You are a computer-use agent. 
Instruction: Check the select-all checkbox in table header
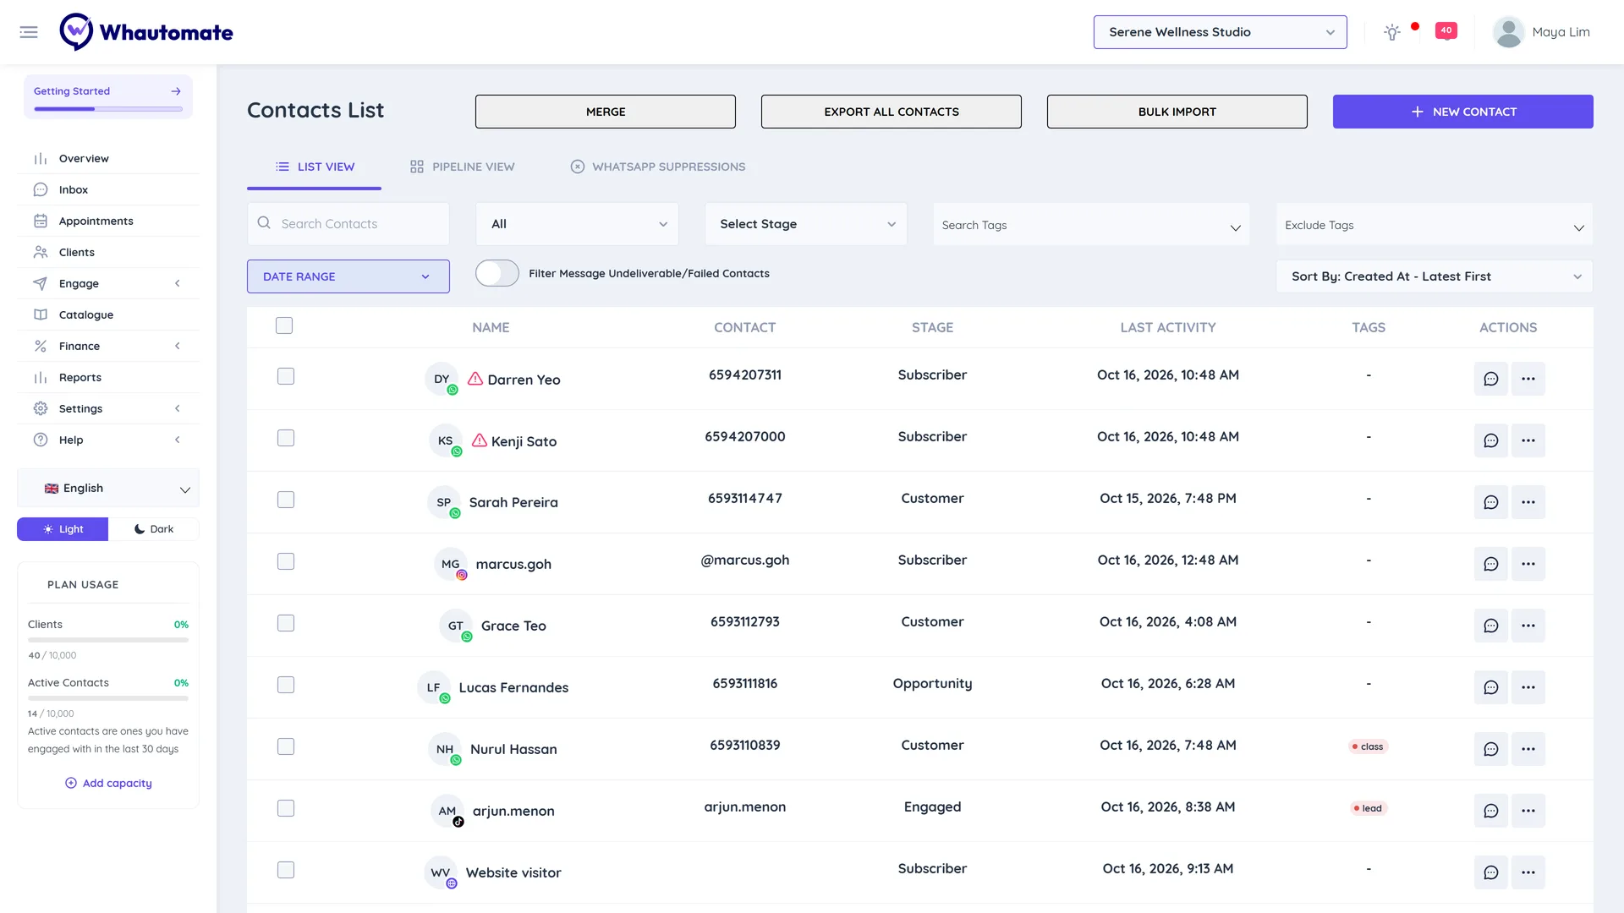[x=284, y=325]
